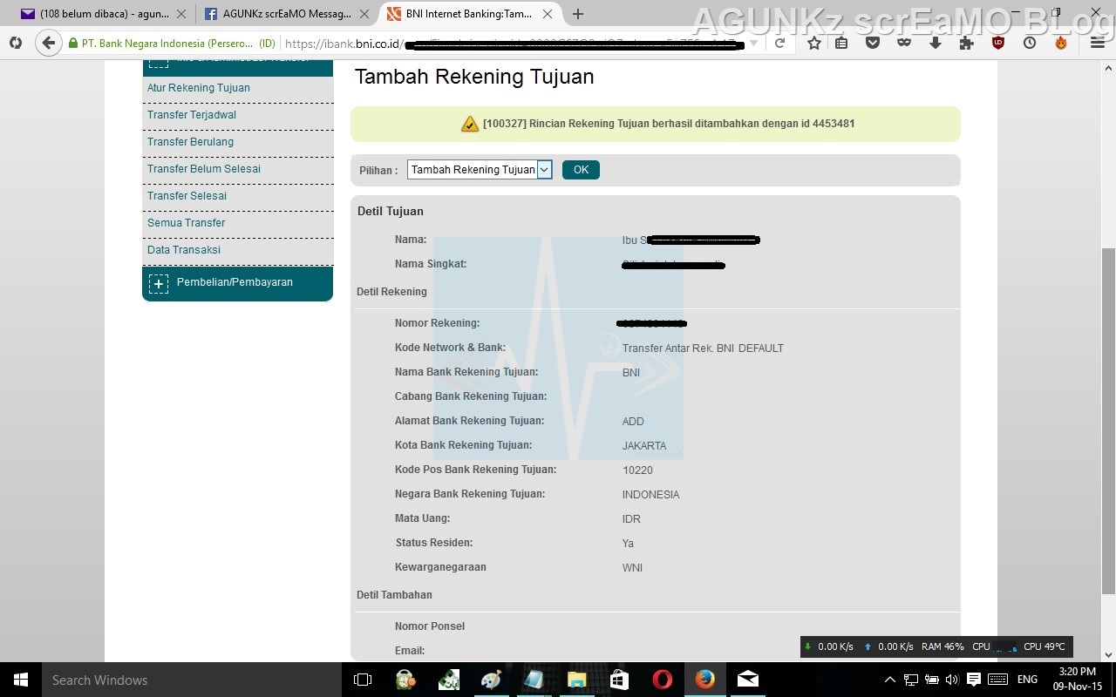Open a new browser tab with plus button

(577, 14)
